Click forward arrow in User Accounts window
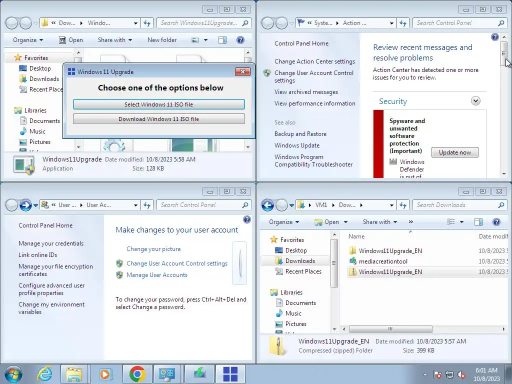 pos(25,205)
